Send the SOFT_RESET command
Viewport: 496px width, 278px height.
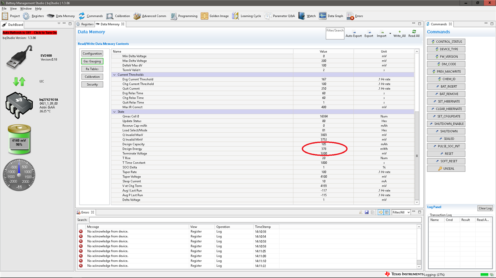[x=446, y=161]
